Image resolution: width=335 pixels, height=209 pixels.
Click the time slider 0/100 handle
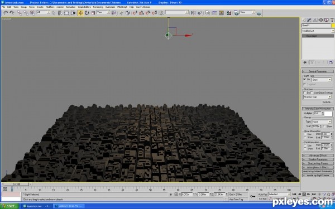(17, 184)
